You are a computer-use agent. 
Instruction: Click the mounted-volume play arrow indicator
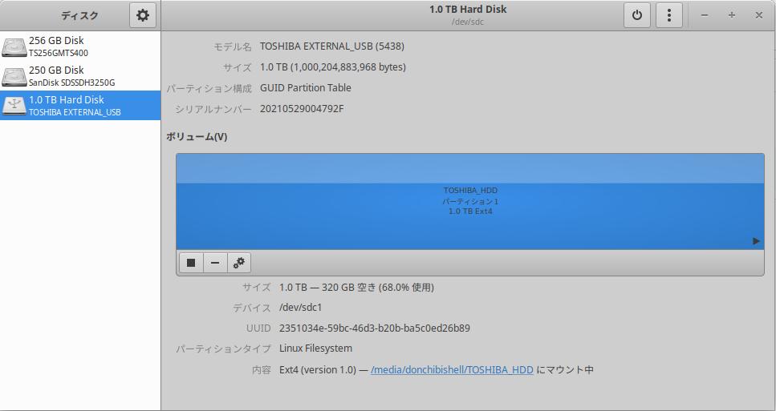[756, 241]
